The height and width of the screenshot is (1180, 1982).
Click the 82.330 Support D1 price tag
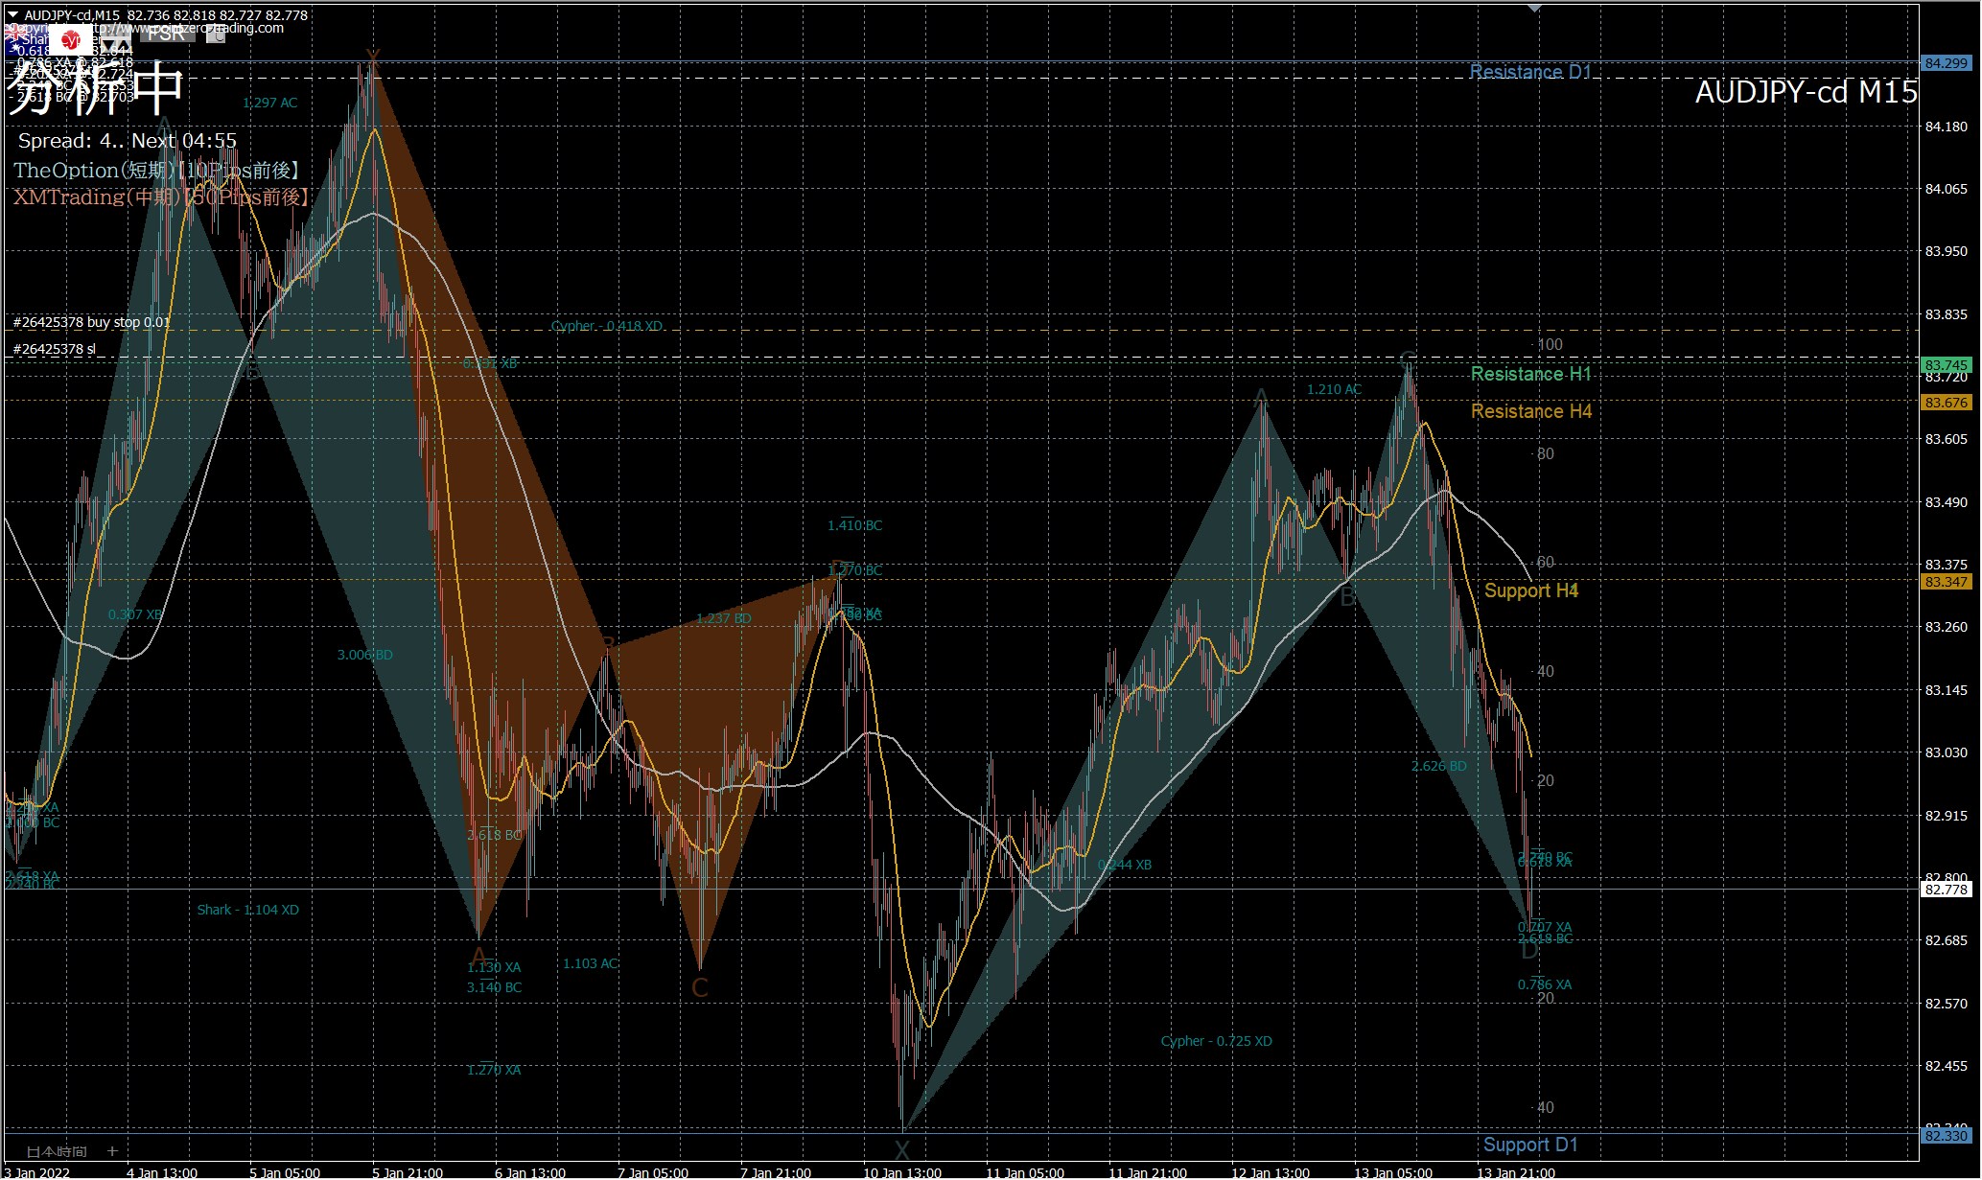click(x=1946, y=1136)
